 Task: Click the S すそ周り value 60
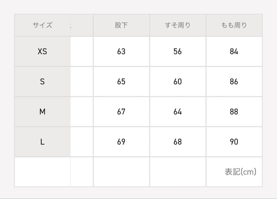[177, 82]
